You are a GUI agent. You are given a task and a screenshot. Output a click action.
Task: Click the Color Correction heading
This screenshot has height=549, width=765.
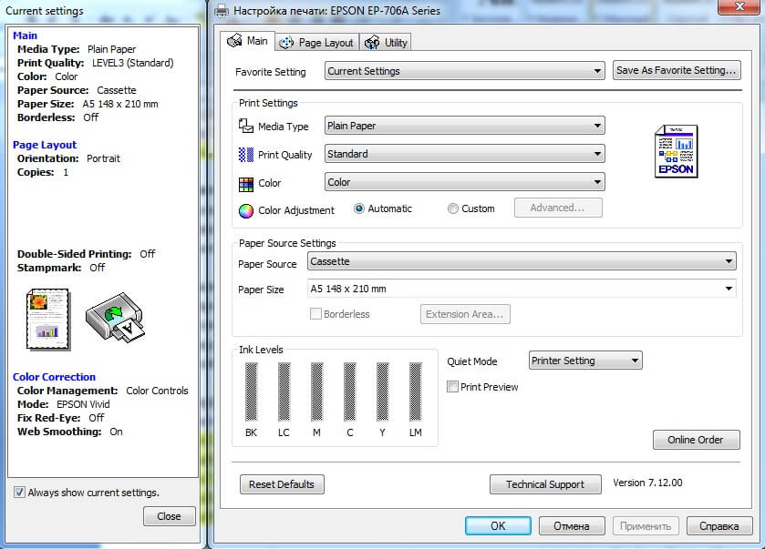[x=54, y=377]
